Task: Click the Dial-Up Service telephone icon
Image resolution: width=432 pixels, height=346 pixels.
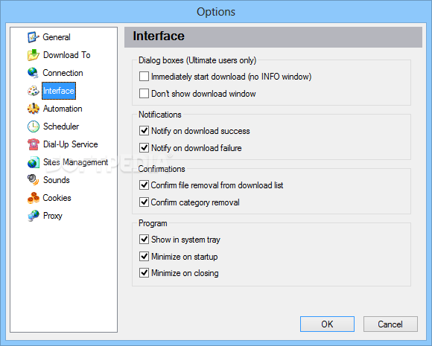Action: (x=34, y=144)
